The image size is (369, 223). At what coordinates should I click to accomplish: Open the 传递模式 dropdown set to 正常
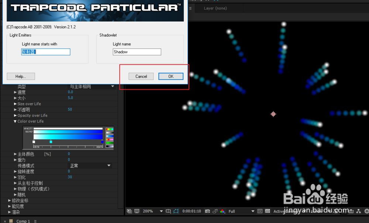point(90,166)
